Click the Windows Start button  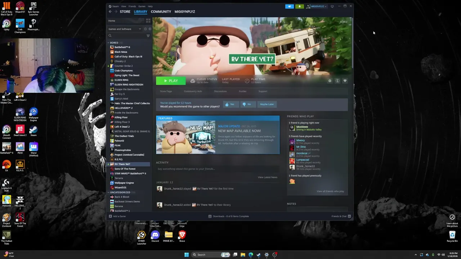point(187,255)
